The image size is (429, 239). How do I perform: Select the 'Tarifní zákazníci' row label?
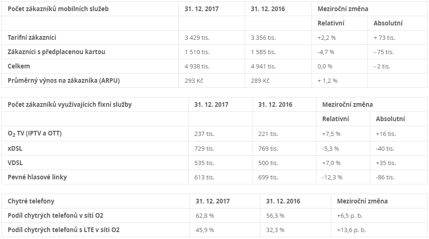32,37
